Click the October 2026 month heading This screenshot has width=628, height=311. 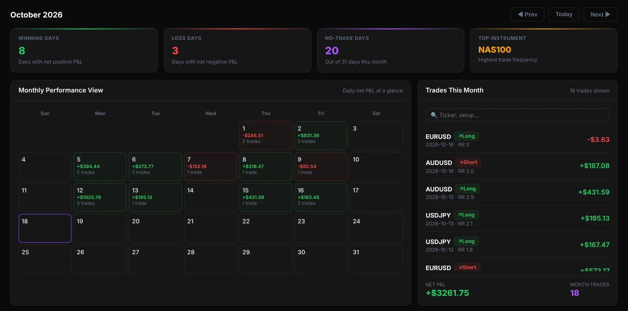[x=36, y=15]
